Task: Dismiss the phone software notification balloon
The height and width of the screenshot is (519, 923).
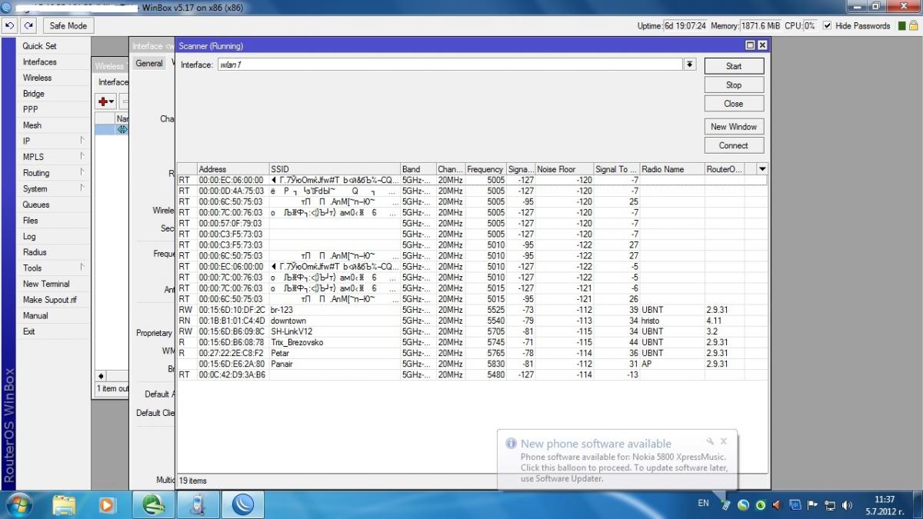Action: pyautogui.click(x=723, y=441)
